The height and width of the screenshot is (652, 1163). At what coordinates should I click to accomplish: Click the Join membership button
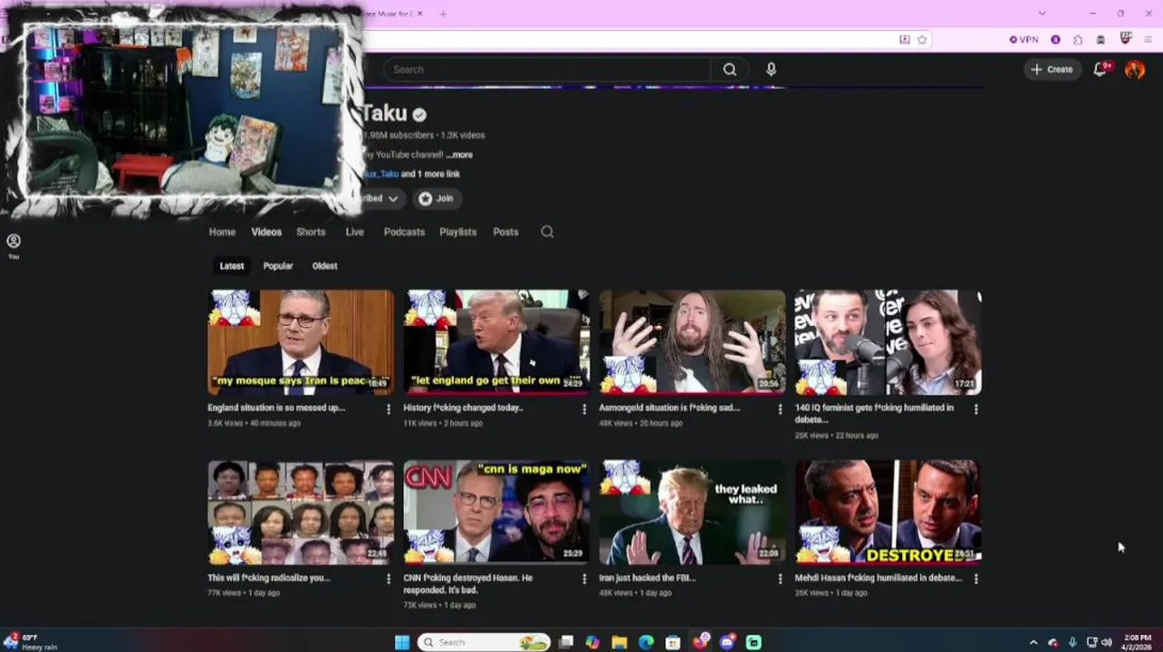coord(436,198)
